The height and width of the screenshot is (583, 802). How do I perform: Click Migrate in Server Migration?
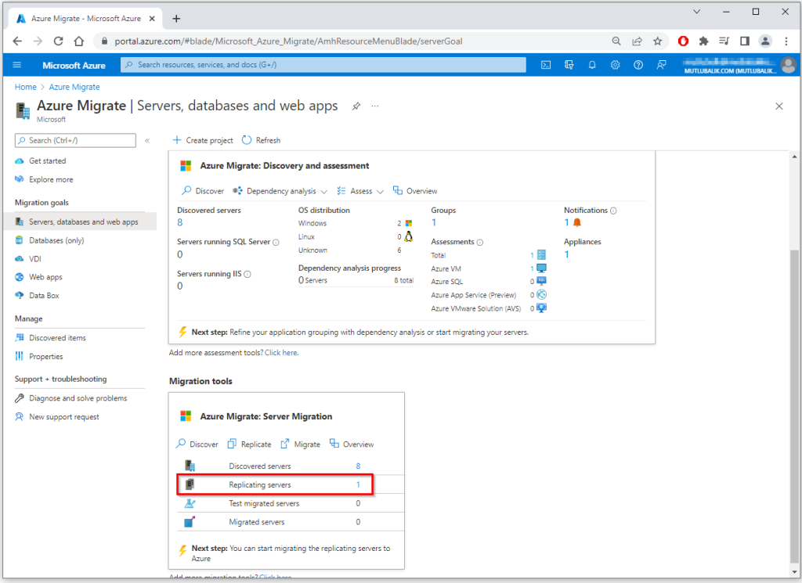pyautogui.click(x=300, y=444)
